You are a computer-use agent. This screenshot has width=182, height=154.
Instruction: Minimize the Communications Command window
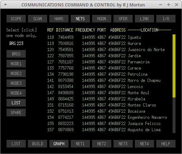click(x=161, y=5)
